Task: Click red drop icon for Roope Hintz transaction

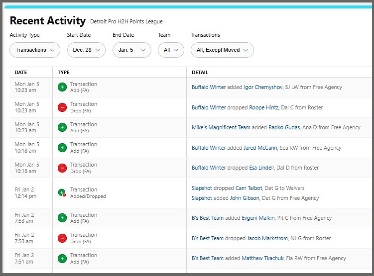Action: click(62, 107)
